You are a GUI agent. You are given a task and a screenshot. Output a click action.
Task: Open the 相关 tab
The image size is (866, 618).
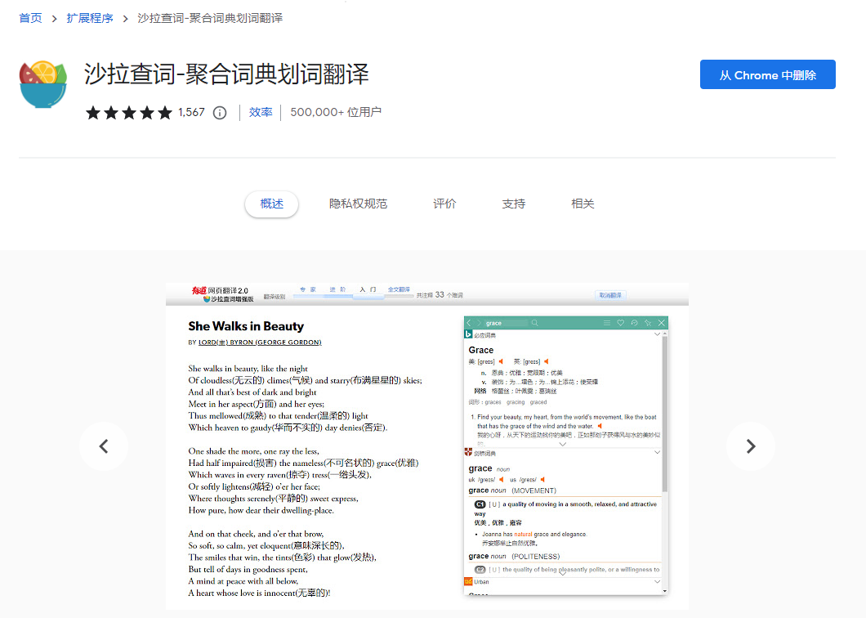(583, 204)
